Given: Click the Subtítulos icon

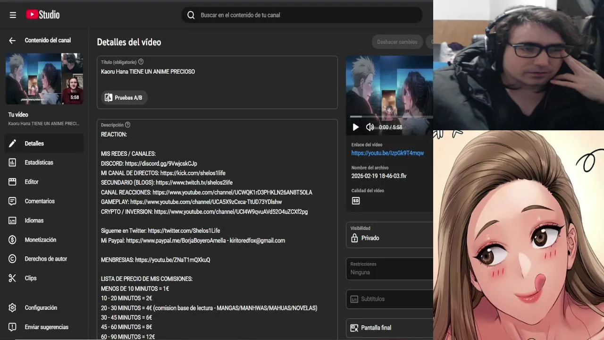Looking at the screenshot, I should [354, 299].
